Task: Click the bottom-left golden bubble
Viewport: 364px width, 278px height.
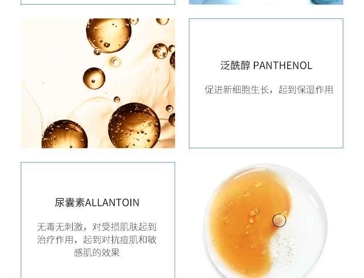Action: (x=65, y=134)
